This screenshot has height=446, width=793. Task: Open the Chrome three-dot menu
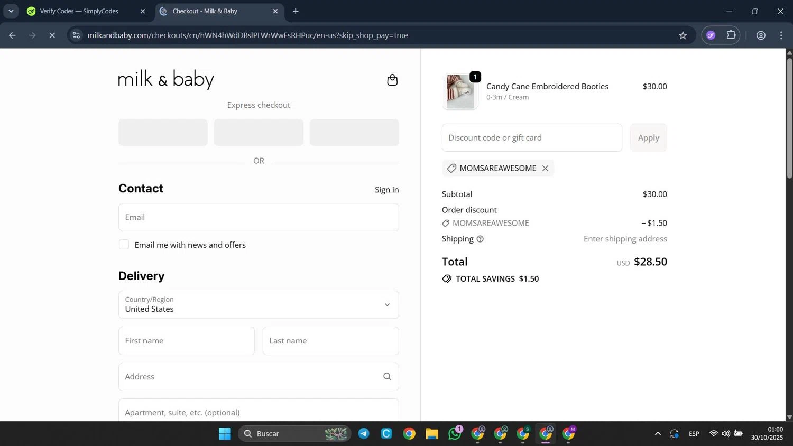[781, 35]
